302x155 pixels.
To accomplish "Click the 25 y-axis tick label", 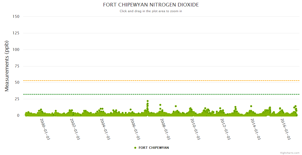I will pyautogui.click(x=17, y=99).
